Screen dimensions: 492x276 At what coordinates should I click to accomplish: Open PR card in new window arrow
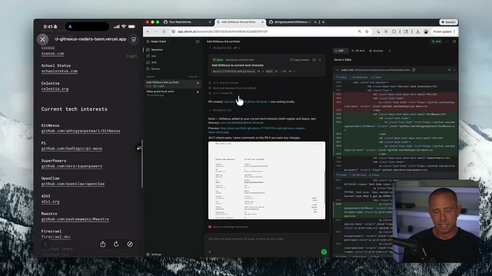click(319, 60)
